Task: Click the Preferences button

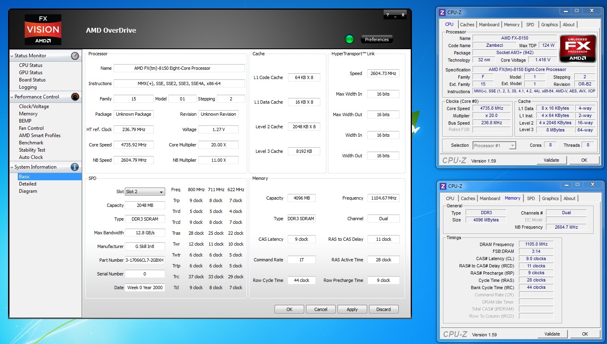Action: pos(377,40)
